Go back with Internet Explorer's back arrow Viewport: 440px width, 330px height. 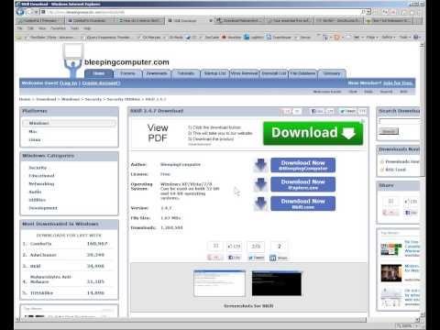coord(20,12)
